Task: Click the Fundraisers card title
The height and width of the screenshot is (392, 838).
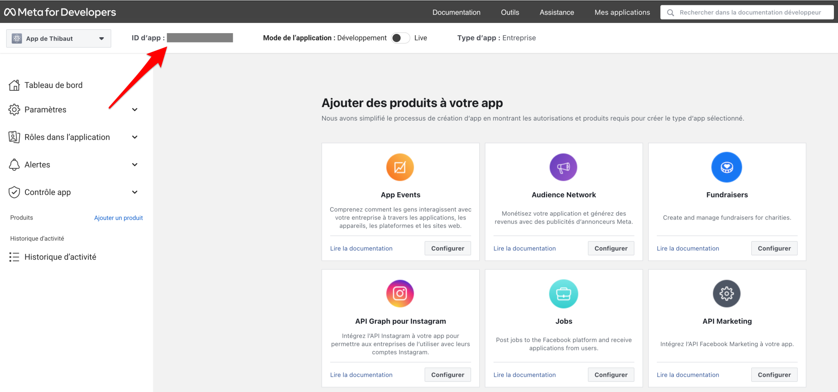Action: 727,195
